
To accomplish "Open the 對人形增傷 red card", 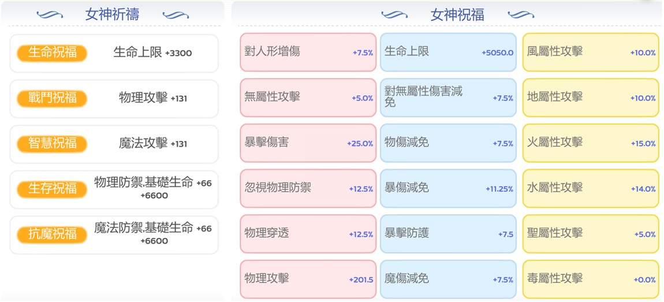I will tap(308, 52).
